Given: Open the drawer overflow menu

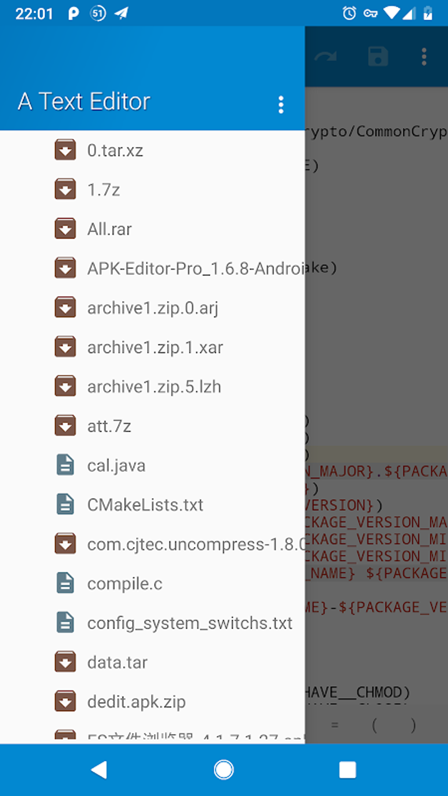Looking at the screenshot, I should click(281, 105).
